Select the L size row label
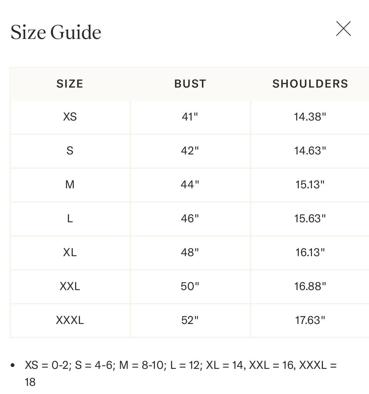Image resolution: width=369 pixels, height=394 pixels. click(70, 219)
